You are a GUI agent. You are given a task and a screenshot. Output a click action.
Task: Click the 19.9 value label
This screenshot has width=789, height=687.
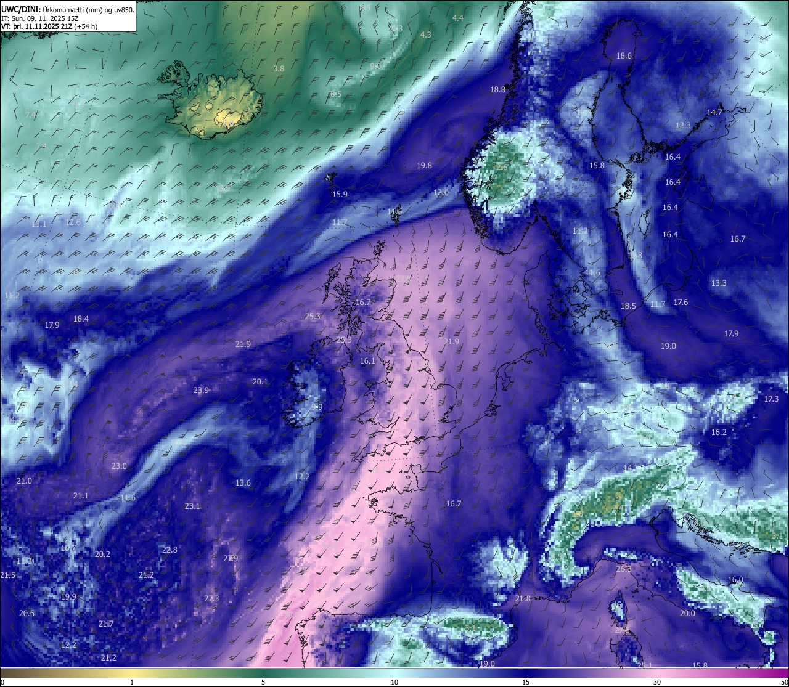(x=68, y=597)
